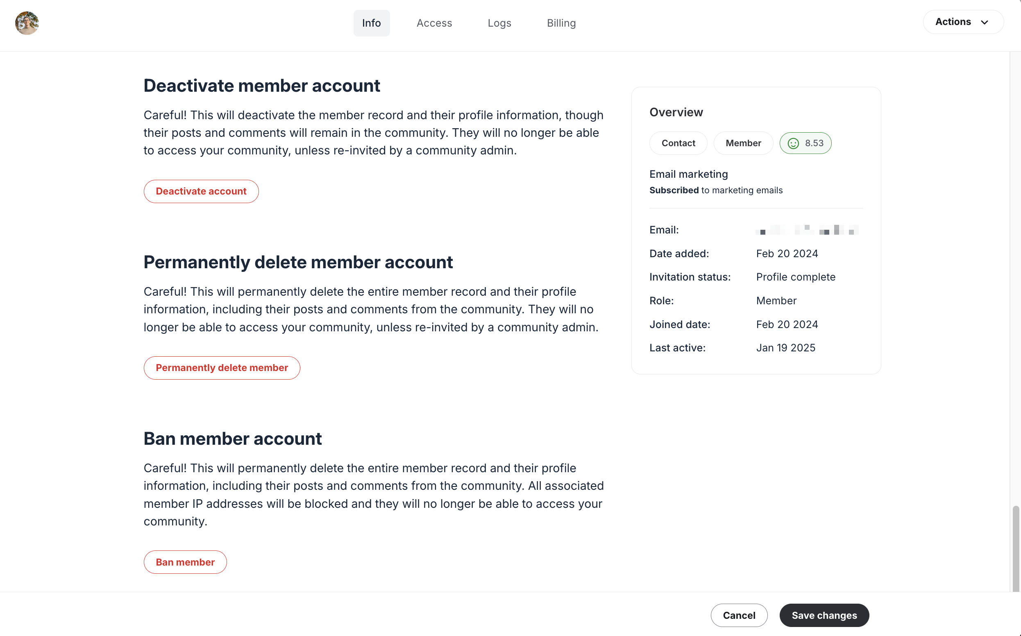Select the Member pill in Overview
Screen dimensions: 1021x636
click(743, 143)
